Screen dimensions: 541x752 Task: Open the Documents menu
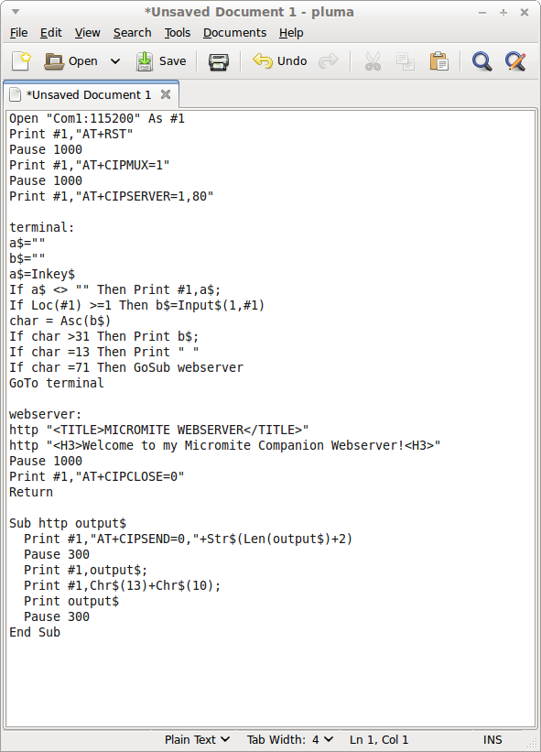point(234,32)
